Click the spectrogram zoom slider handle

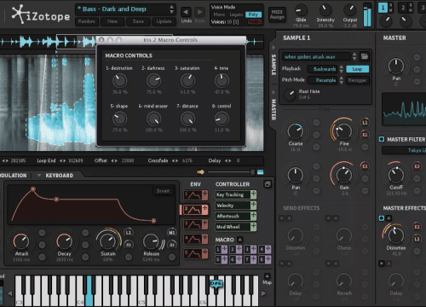click(252, 171)
